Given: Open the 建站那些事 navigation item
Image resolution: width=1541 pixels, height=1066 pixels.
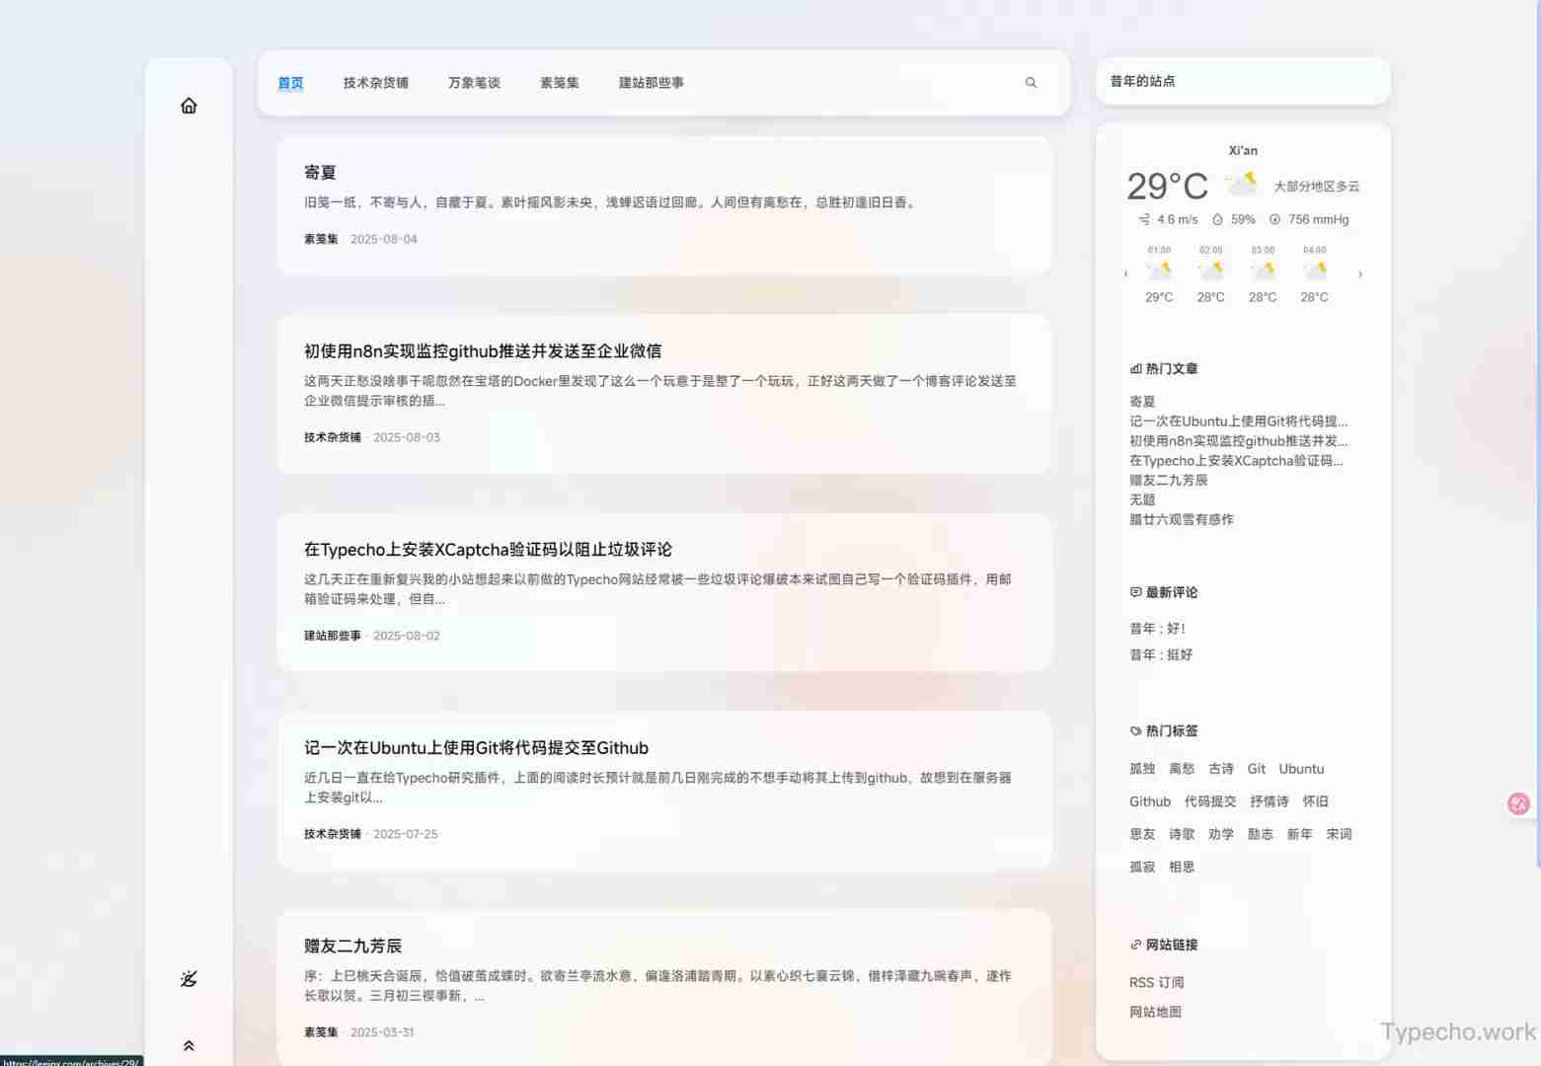Looking at the screenshot, I should [x=651, y=83].
